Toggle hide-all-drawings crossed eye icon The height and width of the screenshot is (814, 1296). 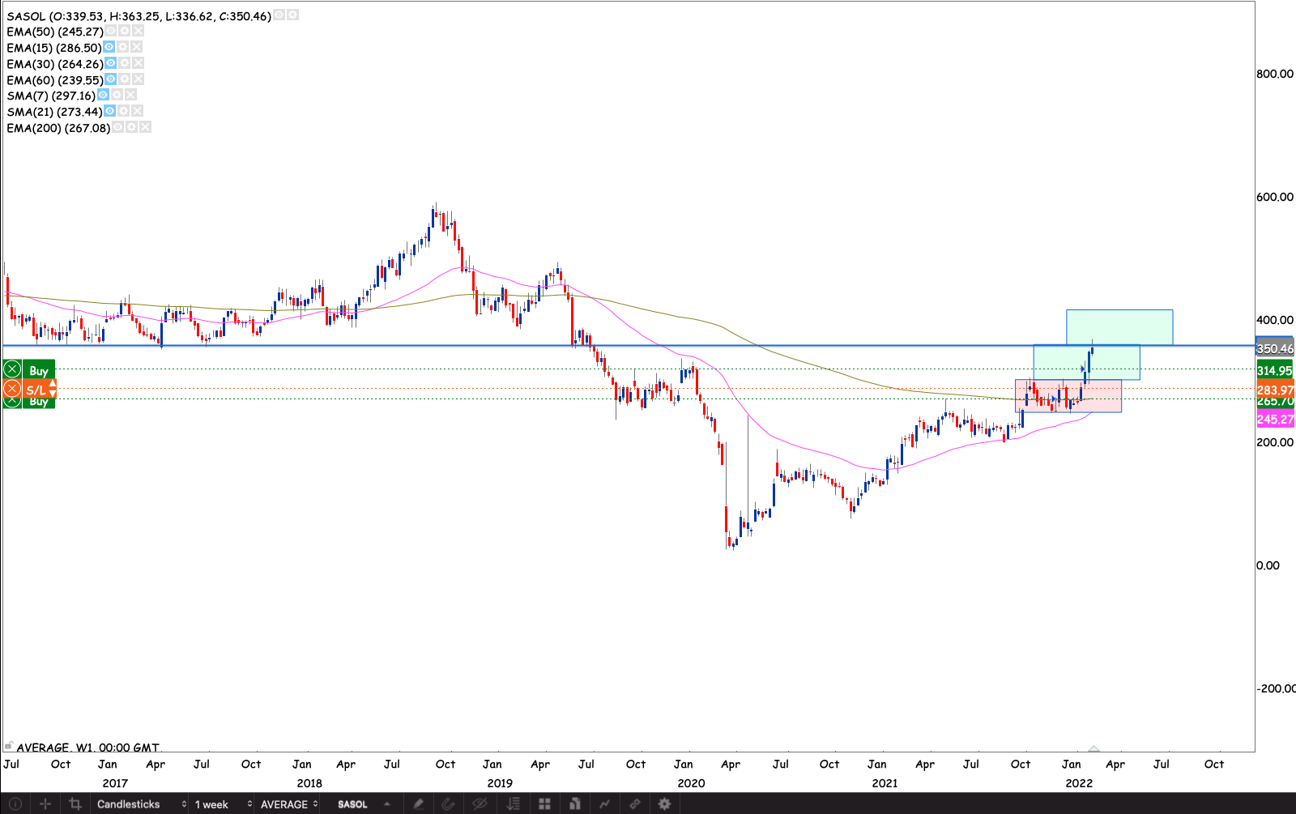click(480, 804)
